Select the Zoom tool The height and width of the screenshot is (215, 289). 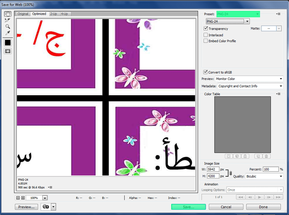click(x=8, y=27)
